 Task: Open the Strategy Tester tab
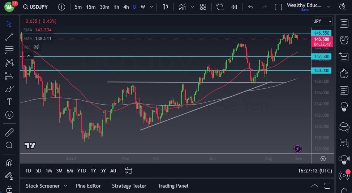click(x=129, y=186)
